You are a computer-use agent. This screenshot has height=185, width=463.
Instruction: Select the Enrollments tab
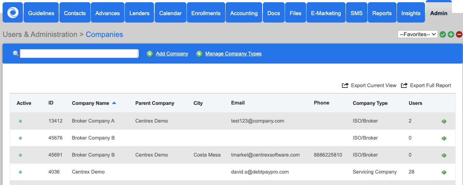[206, 13]
